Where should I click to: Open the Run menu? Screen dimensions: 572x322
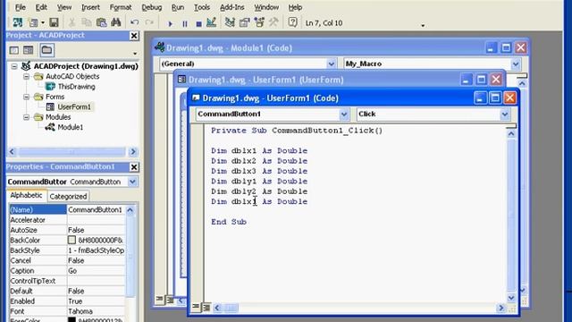pyautogui.click(x=178, y=7)
